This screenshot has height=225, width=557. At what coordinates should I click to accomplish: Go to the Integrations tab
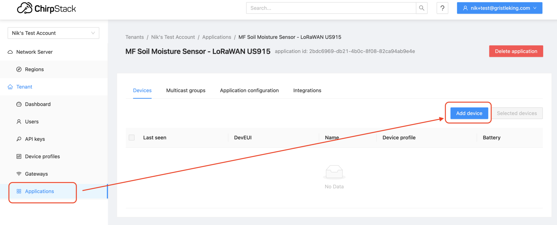307,90
